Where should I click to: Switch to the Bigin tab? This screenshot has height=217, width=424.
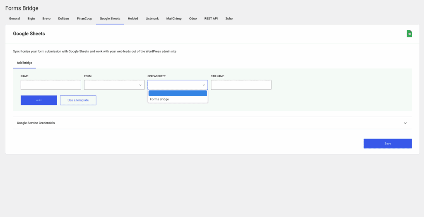tap(31, 19)
